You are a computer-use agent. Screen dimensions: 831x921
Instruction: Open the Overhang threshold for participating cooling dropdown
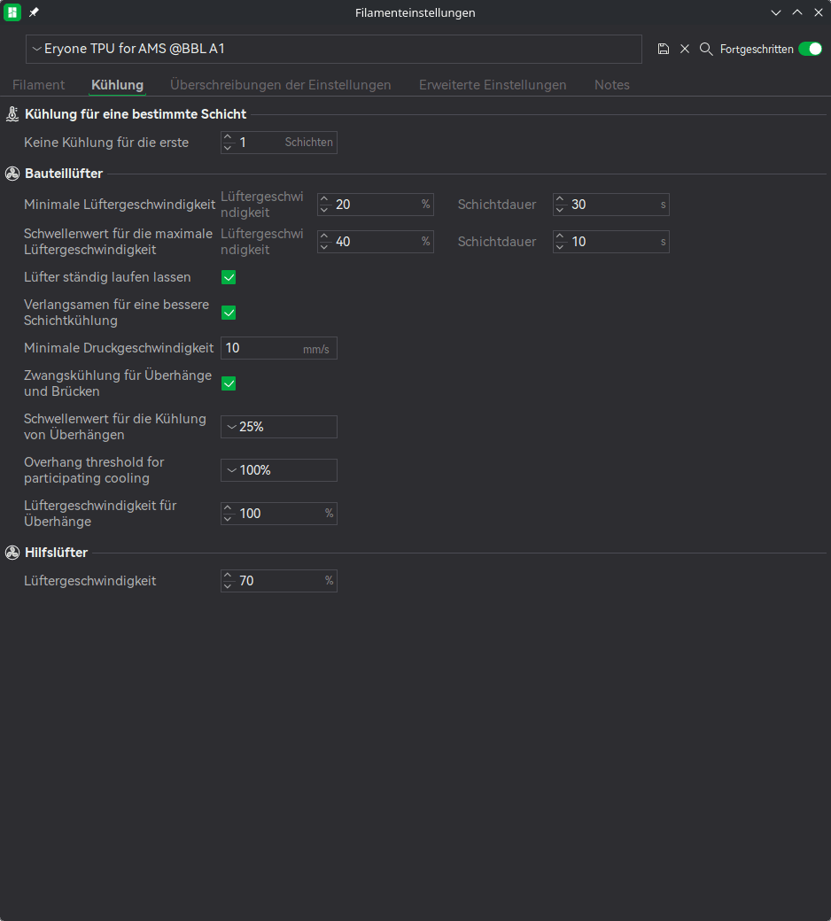pyautogui.click(x=278, y=470)
